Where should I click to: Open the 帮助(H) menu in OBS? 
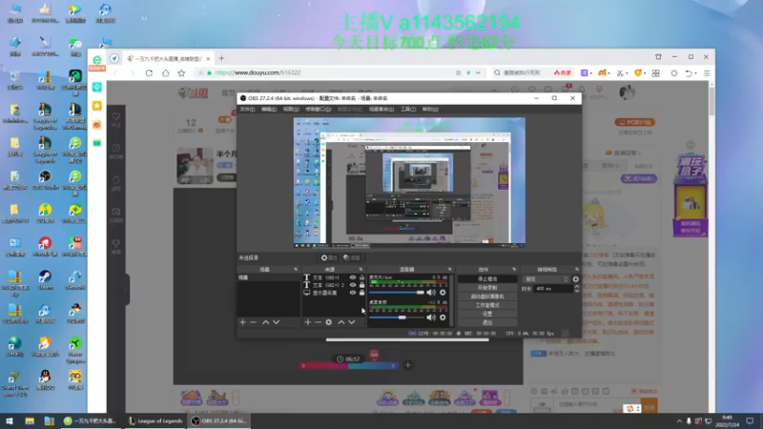click(x=430, y=109)
